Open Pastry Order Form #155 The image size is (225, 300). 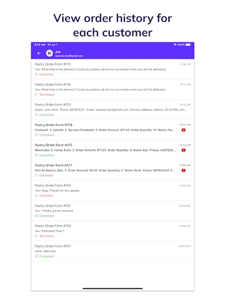(x=113, y=190)
